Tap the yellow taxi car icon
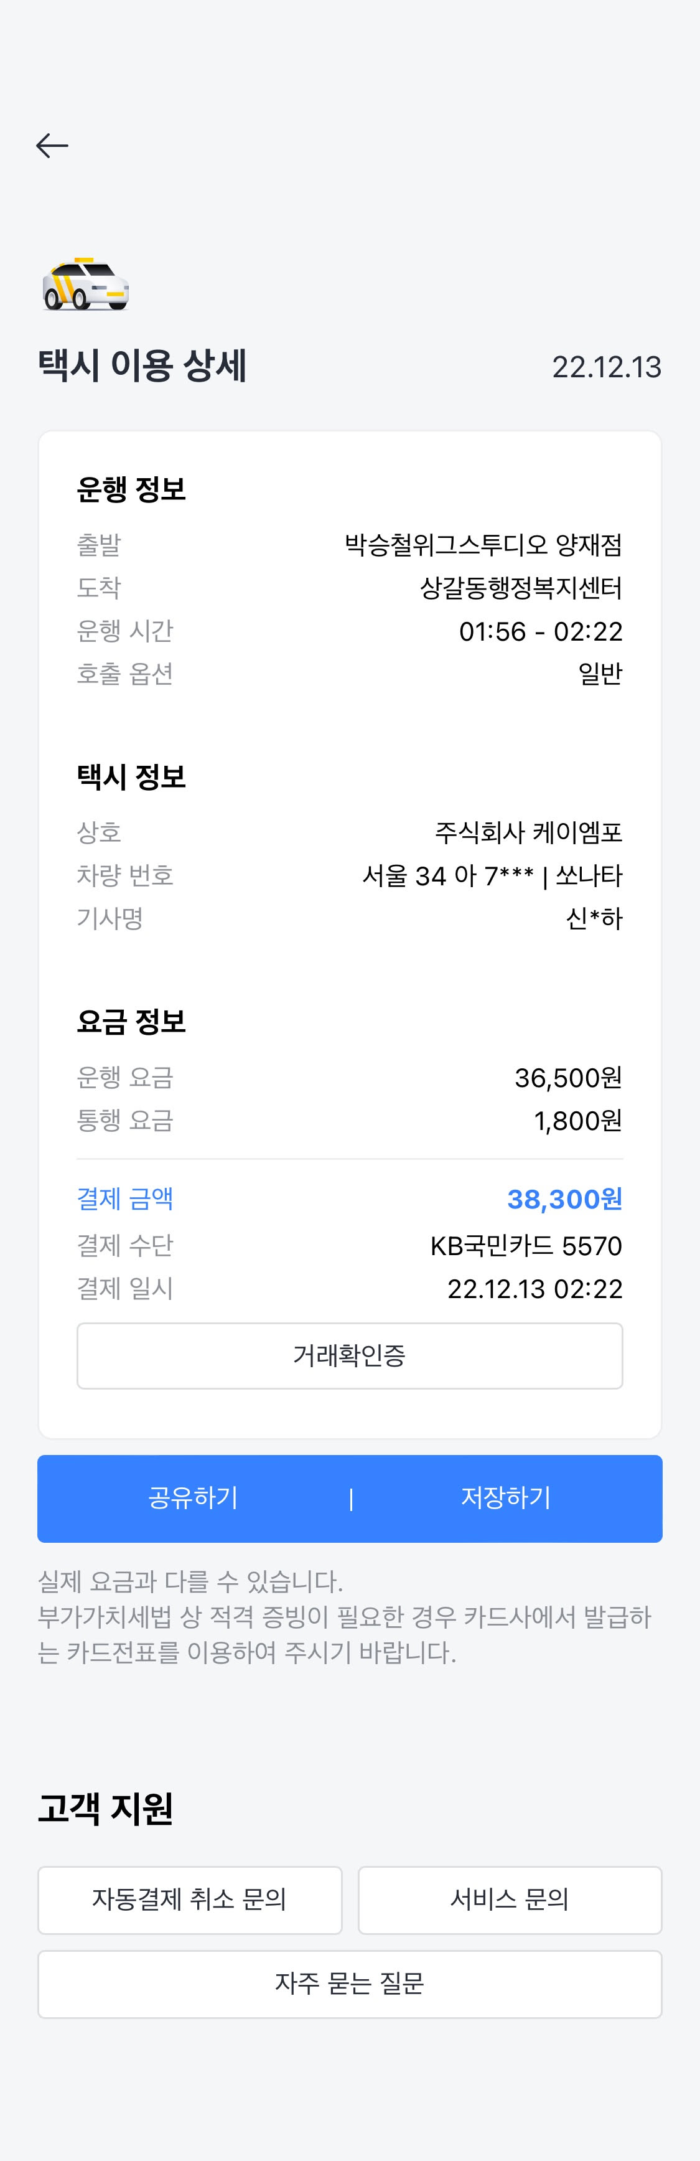Screen dimensions: 700x2161 (x=85, y=285)
